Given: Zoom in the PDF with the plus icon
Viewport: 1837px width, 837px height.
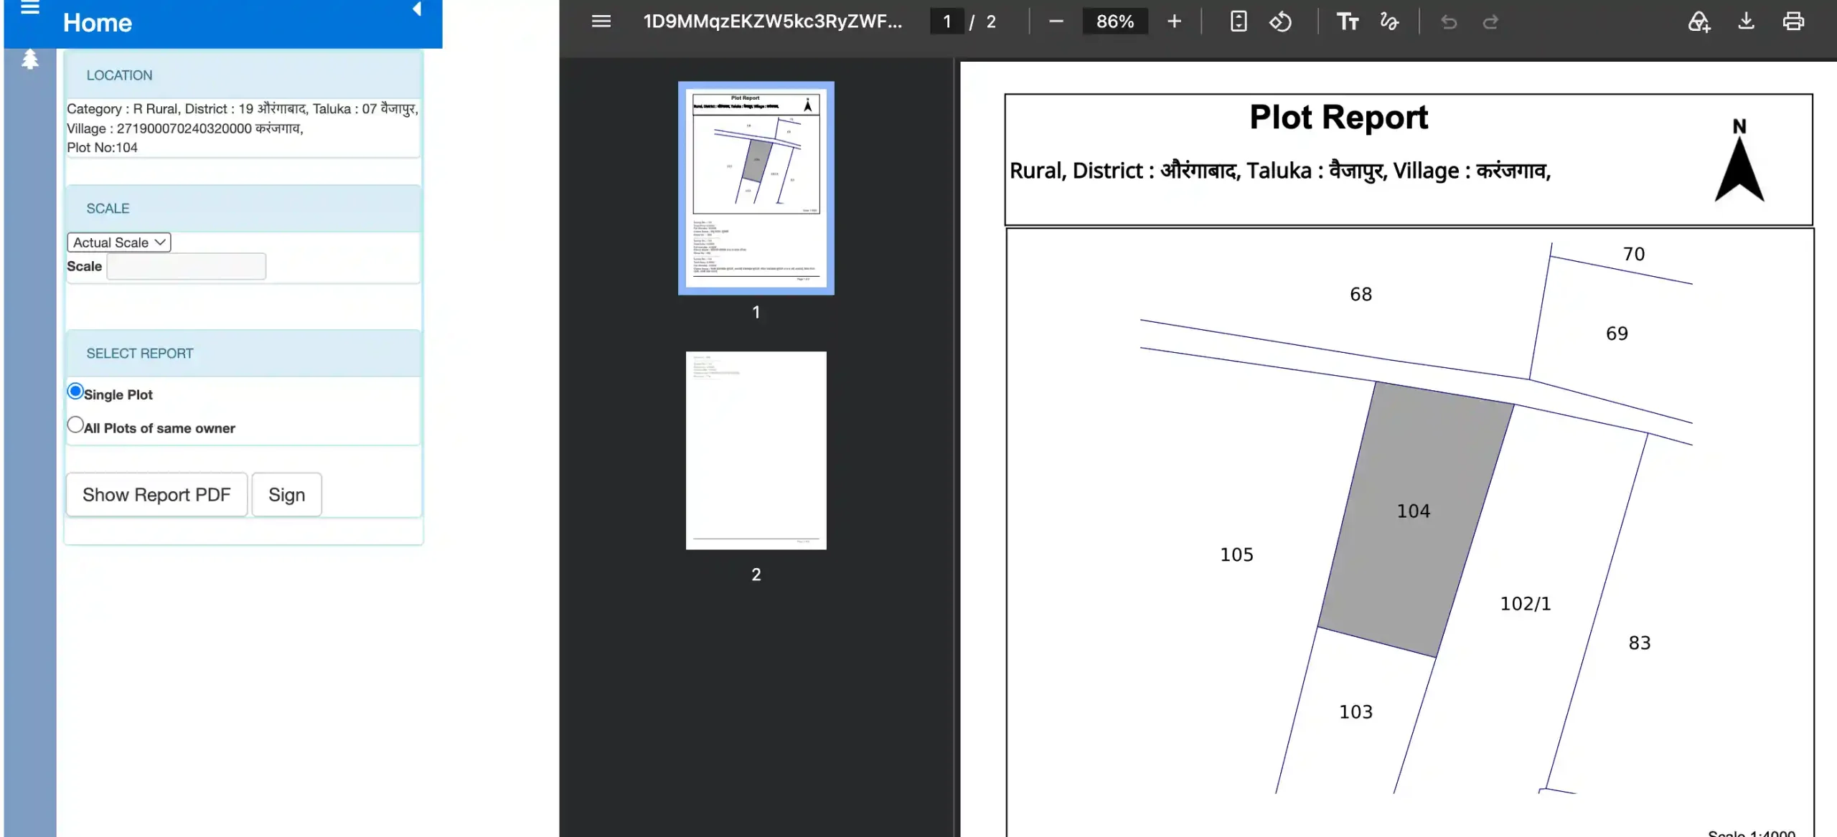Looking at the screenshot, I should coord(1174,22).
